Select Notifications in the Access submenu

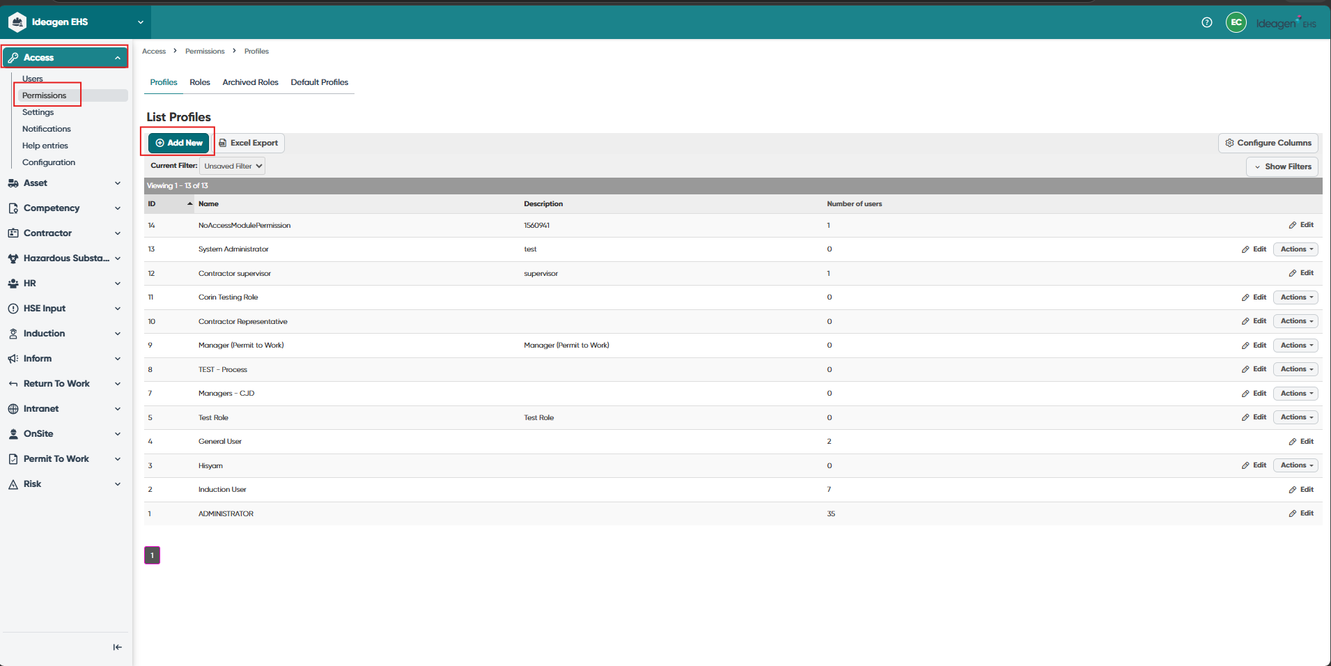[47, 129]
